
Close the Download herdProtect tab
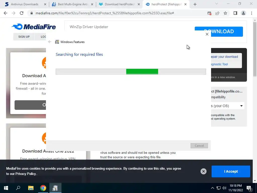[x=139, y=5]
